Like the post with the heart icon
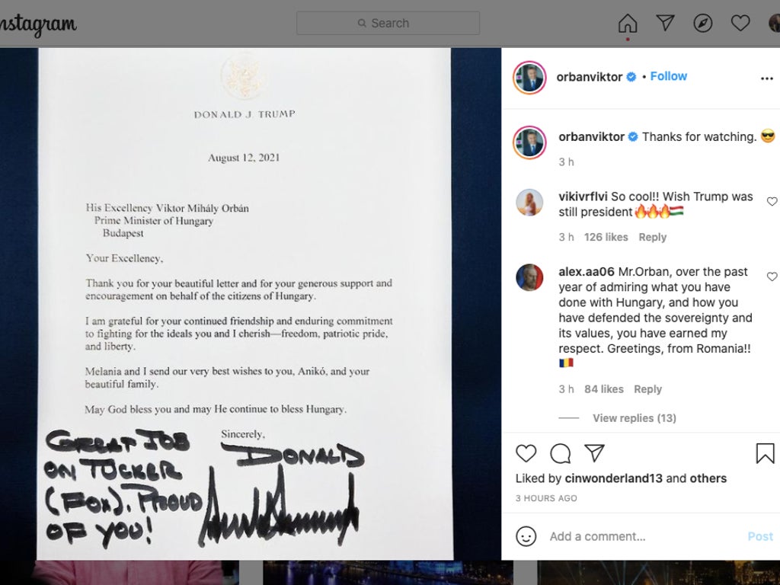 (526, 453)
